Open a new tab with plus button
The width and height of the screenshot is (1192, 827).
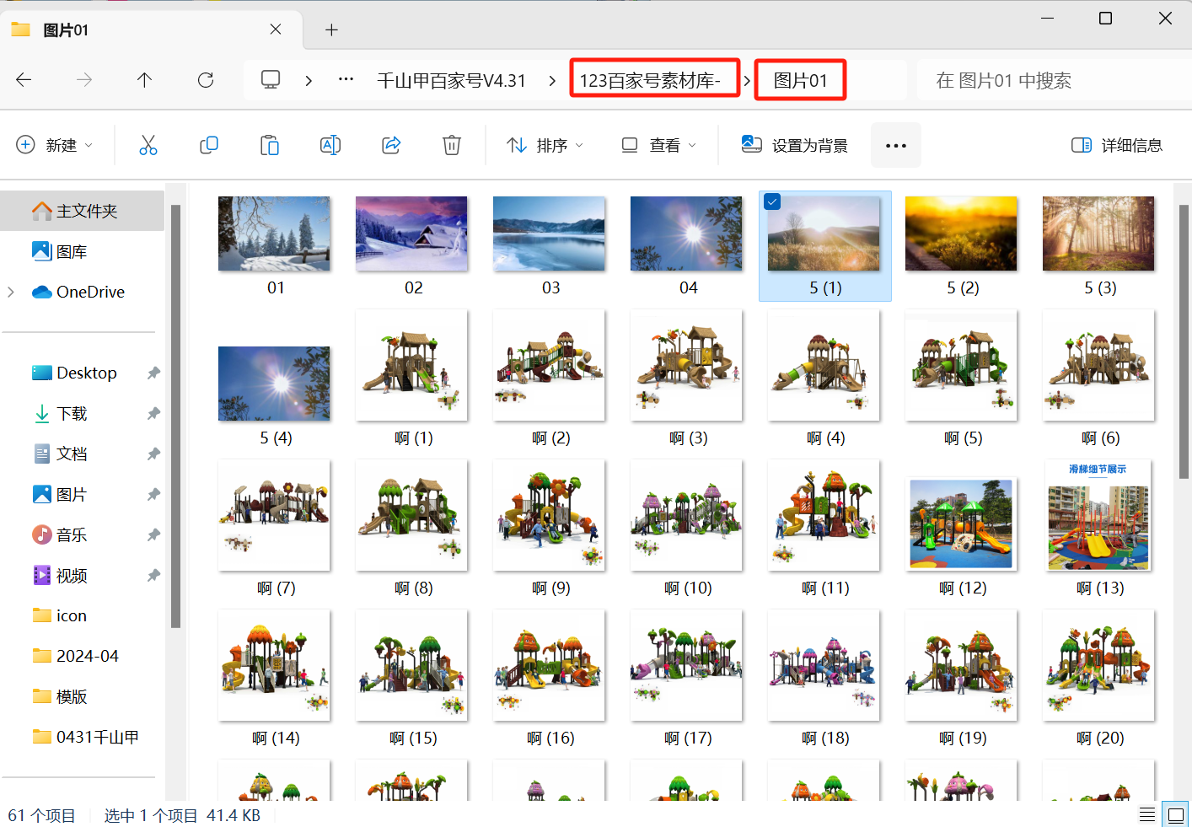pos(331,30)
